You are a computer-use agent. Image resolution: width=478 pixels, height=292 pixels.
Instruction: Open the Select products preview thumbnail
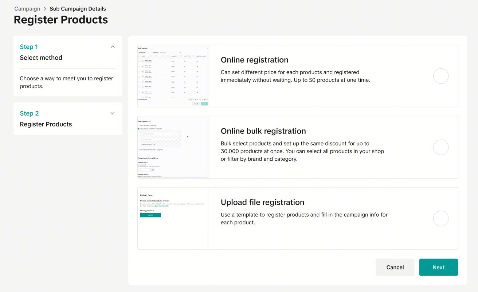(173, 147)
